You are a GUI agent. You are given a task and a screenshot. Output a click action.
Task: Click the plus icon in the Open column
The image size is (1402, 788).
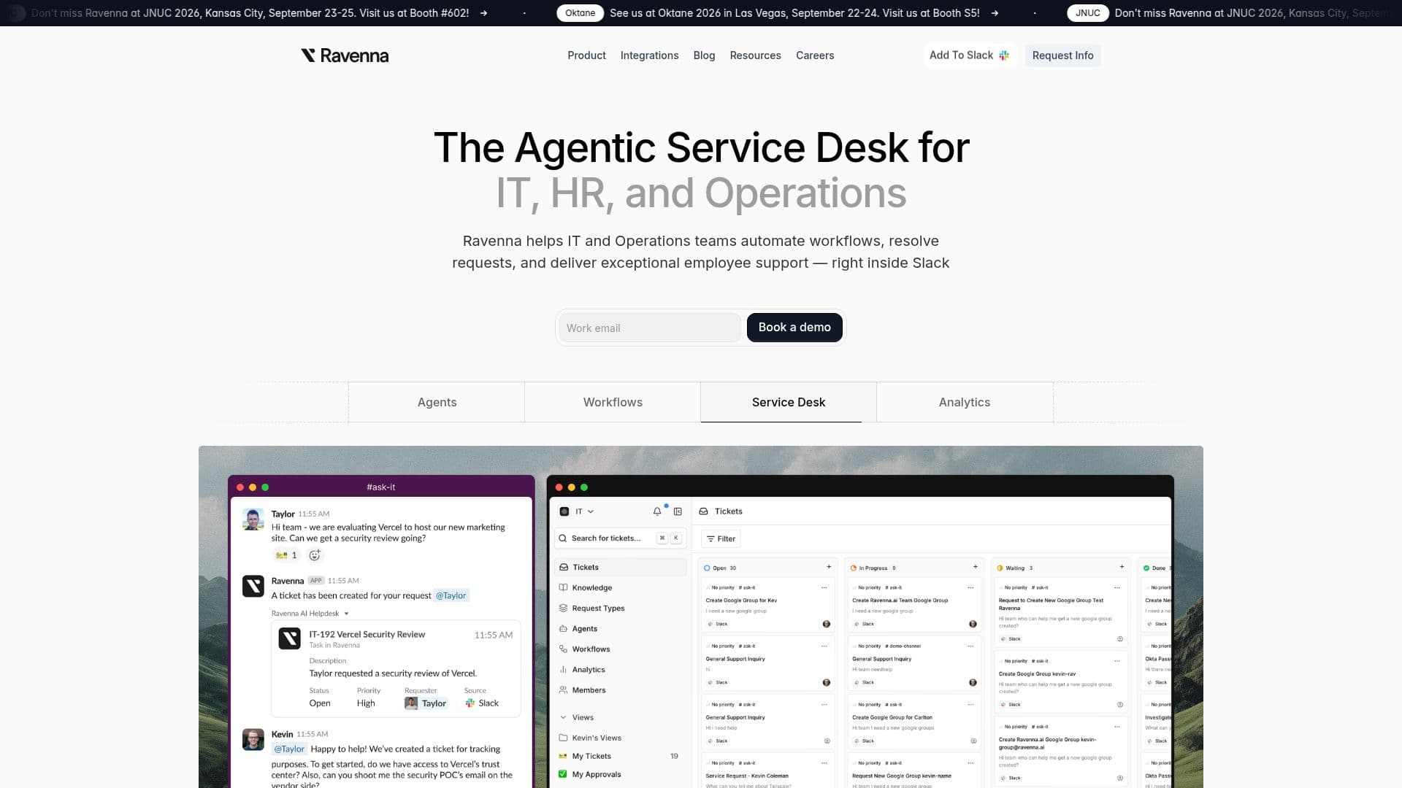(829, 567)
